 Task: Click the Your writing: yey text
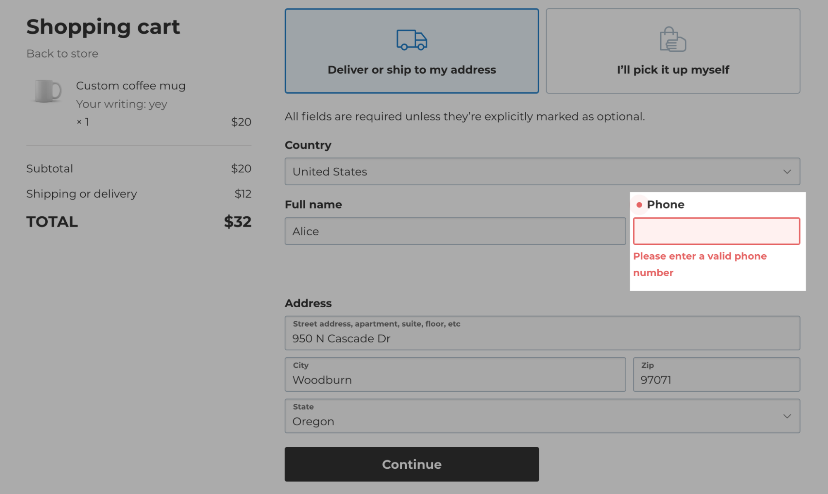(x=121, y=104)
